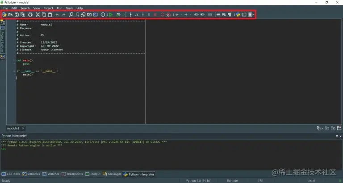Screen dimensions: 343x183
Task: Click the red Abort debugging square
Action: [155, 15]
